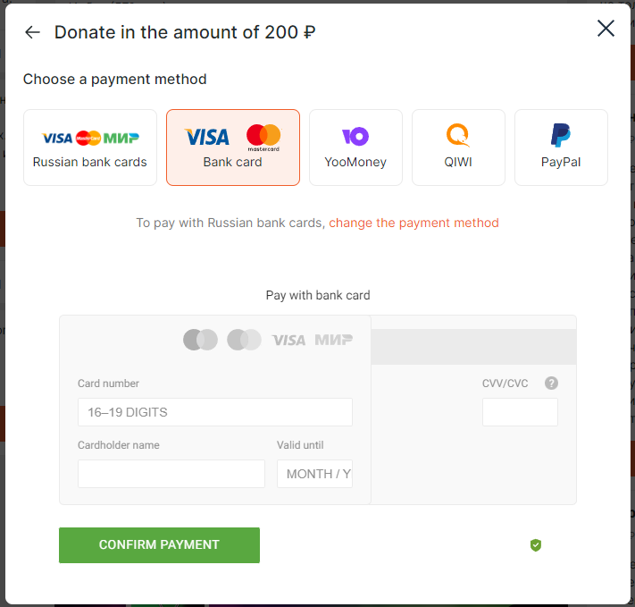This screenshot has height=607, width=635.
Task: Click the QIWI orange logo icon
Action: click(x=458, y=135)
